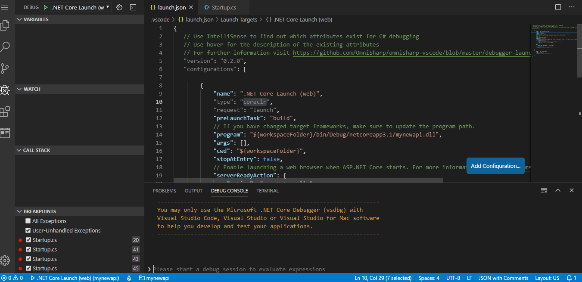
Task: Click the Add Configuration button
Action: [x=495, y=166]
